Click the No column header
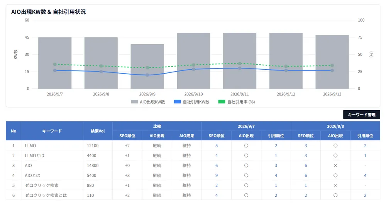The image size is (386, 206). (14, 131)
